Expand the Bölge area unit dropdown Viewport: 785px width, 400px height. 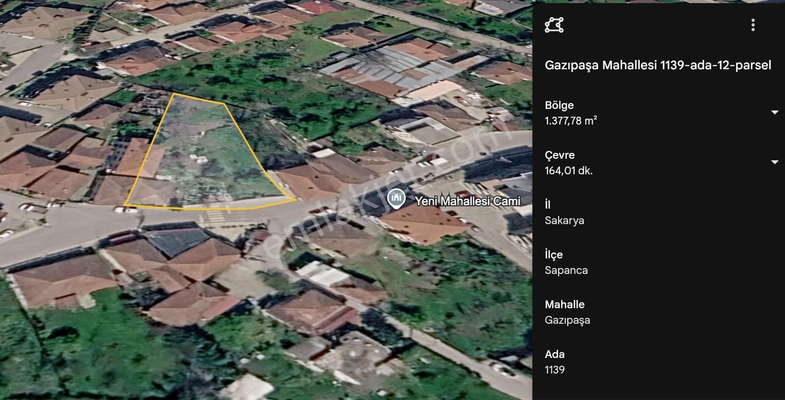pos(775,112)
